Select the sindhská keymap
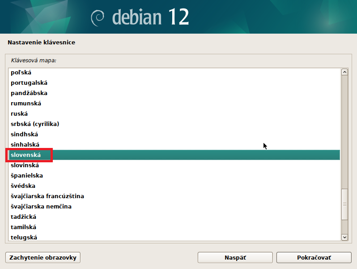This screenshot has height=269, width=357. click(x=25, y=134)
